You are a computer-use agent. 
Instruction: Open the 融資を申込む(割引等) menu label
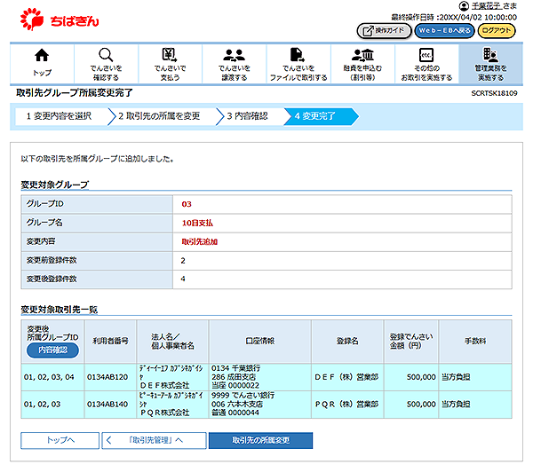(x=362, y=73)
